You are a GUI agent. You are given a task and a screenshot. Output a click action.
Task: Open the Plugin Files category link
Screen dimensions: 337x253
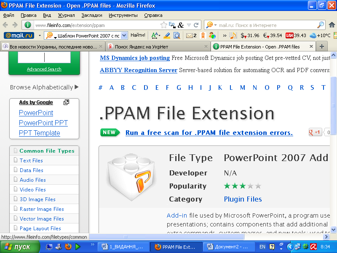(x=243, y=199)
